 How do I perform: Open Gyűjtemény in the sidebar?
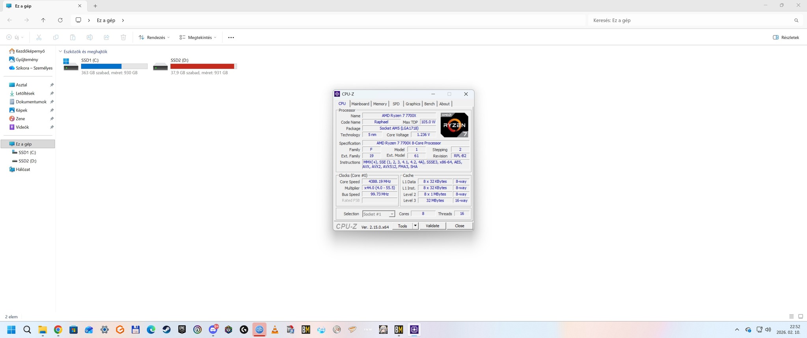point(28,60)
